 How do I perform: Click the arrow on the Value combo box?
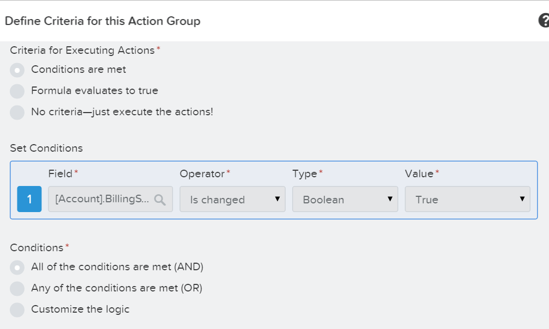click(522, 199)
